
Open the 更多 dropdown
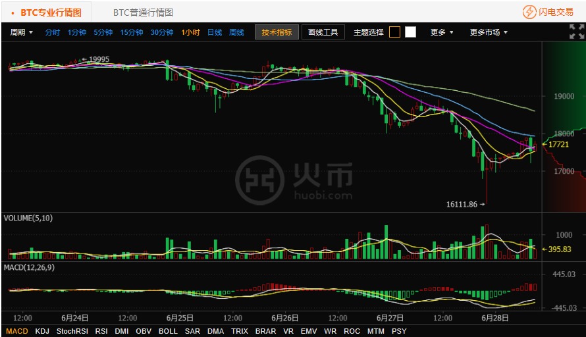(x=442, y=32)
